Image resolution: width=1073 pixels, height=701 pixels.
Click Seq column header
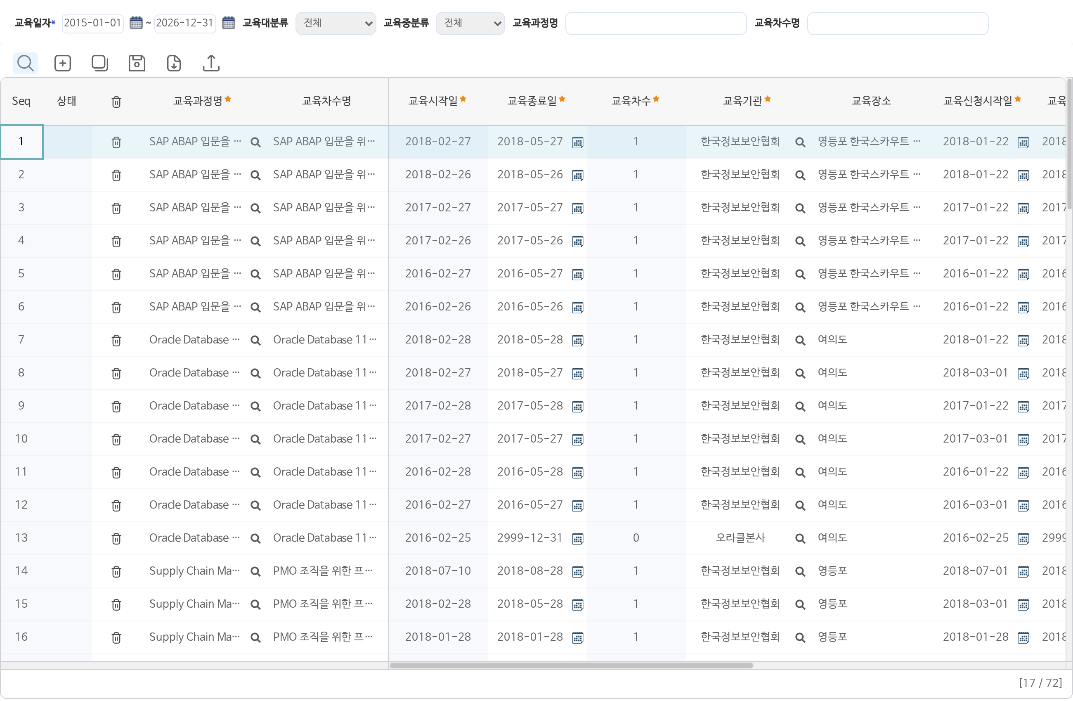coord(21,101)
